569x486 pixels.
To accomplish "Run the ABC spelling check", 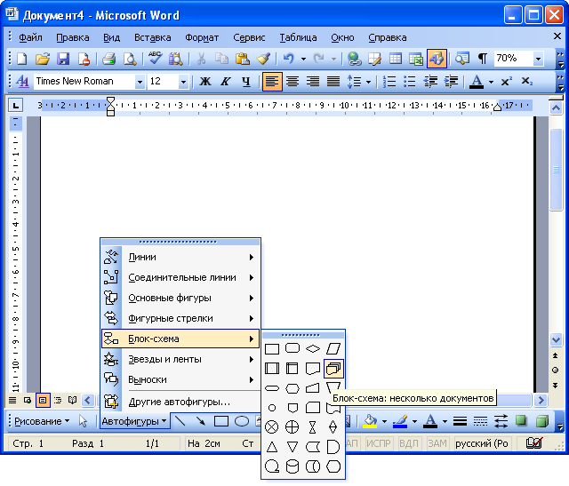I will pyautogui.click(x=155, y=59).
